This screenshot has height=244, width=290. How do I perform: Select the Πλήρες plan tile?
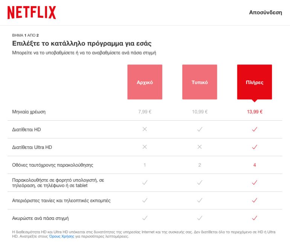click(254, 82)
